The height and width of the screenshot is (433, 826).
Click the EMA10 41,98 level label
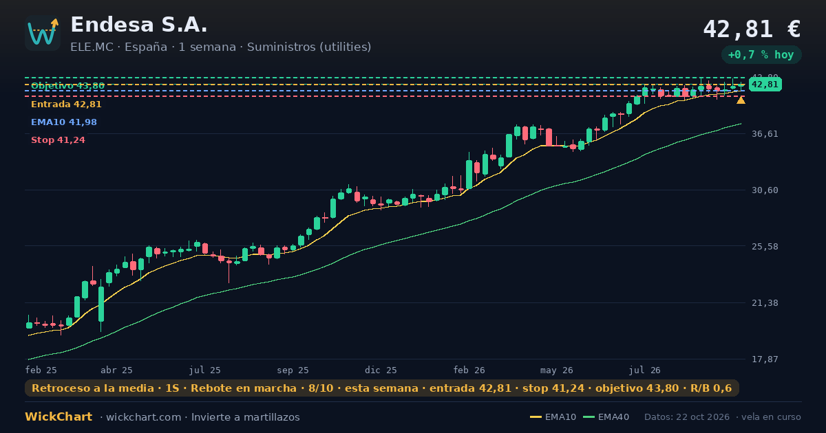click(x=64, y=122)
